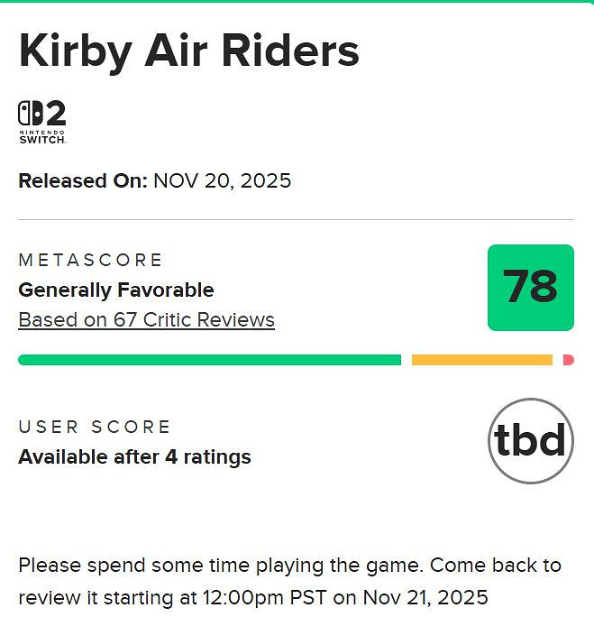Click the METASCORE section heading
This screenshot has height=626, width=594.
point(90,261)
